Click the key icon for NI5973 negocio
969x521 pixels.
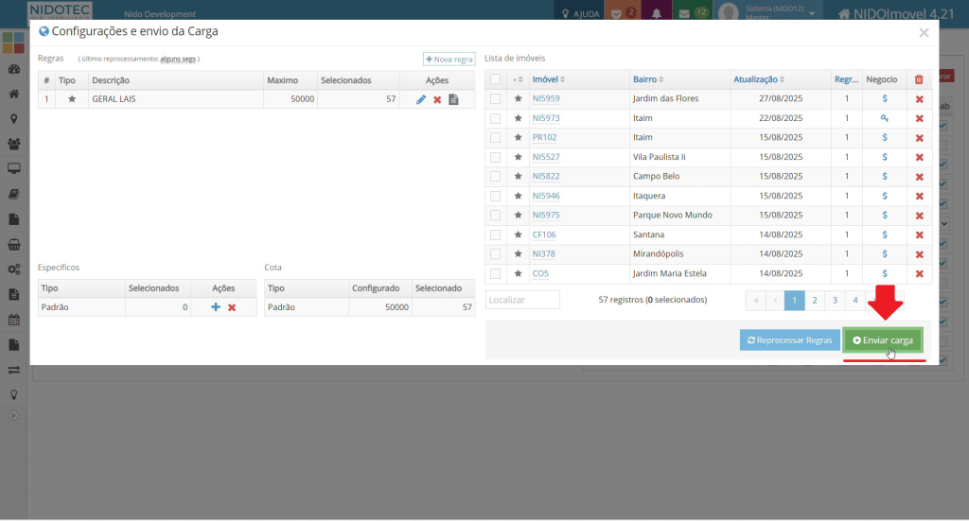click(x=884, y=118)
